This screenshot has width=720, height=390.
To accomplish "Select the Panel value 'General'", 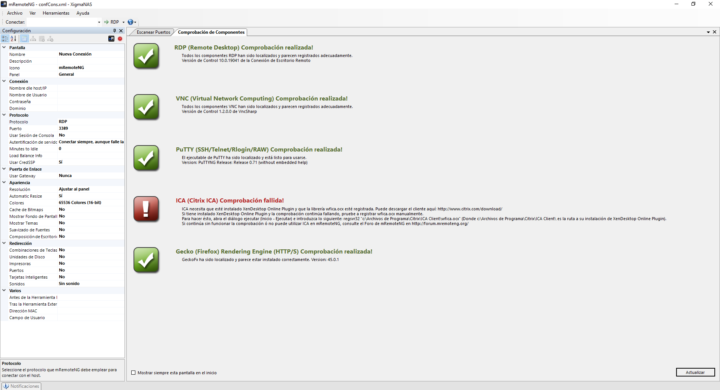I will (66, 75).
